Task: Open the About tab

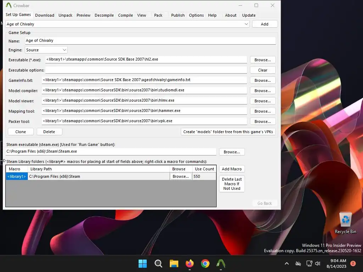Action: click(230, 15)
